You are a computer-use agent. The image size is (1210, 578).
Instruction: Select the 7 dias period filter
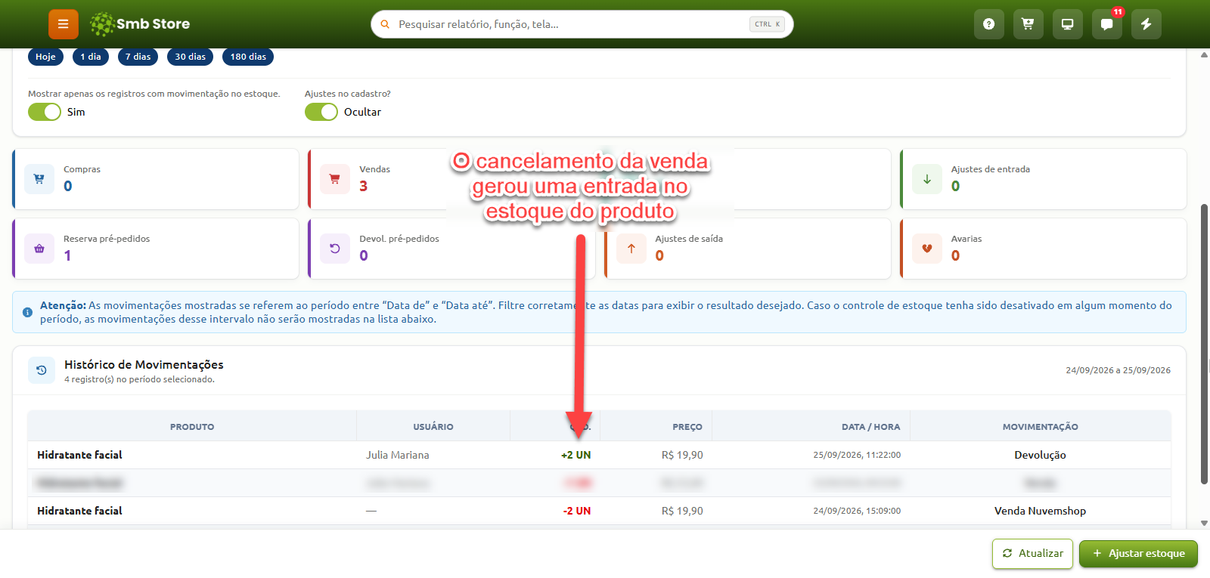coord(138,57)
